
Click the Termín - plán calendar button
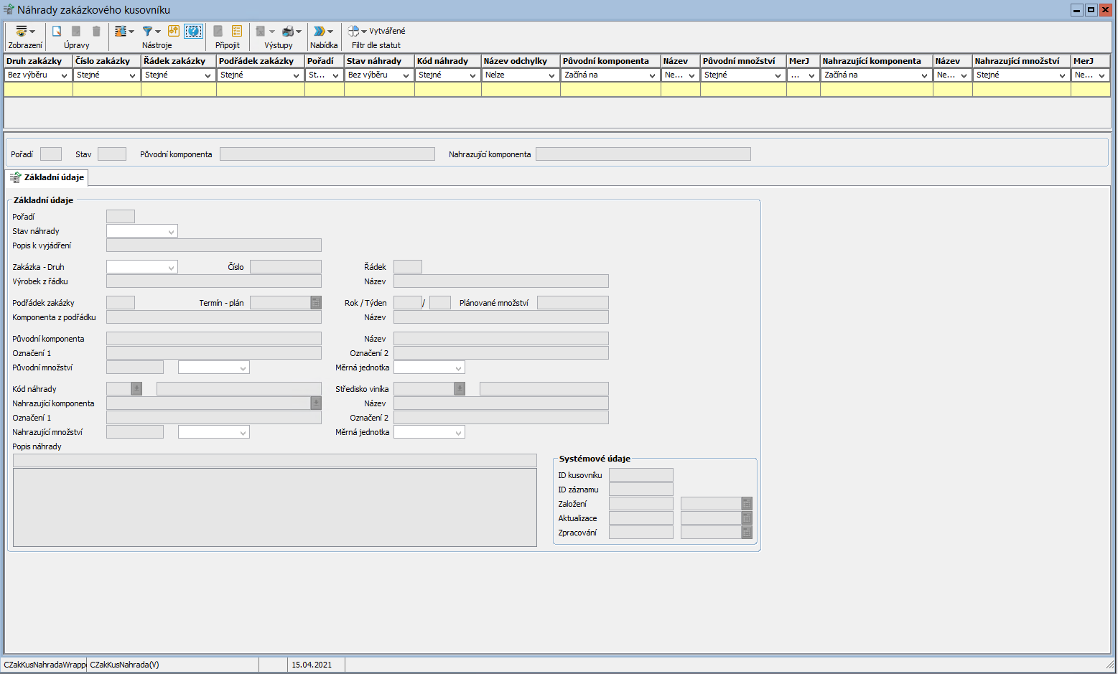[x=316, y=303]
